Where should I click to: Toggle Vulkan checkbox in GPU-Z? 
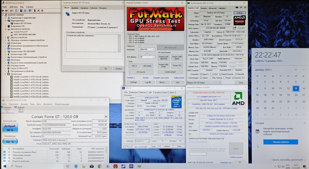pos(201,78)
